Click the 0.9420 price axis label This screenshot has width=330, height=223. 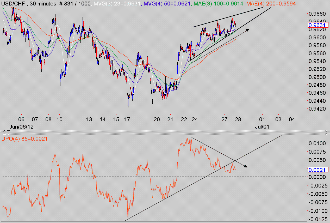pos(317,109)
